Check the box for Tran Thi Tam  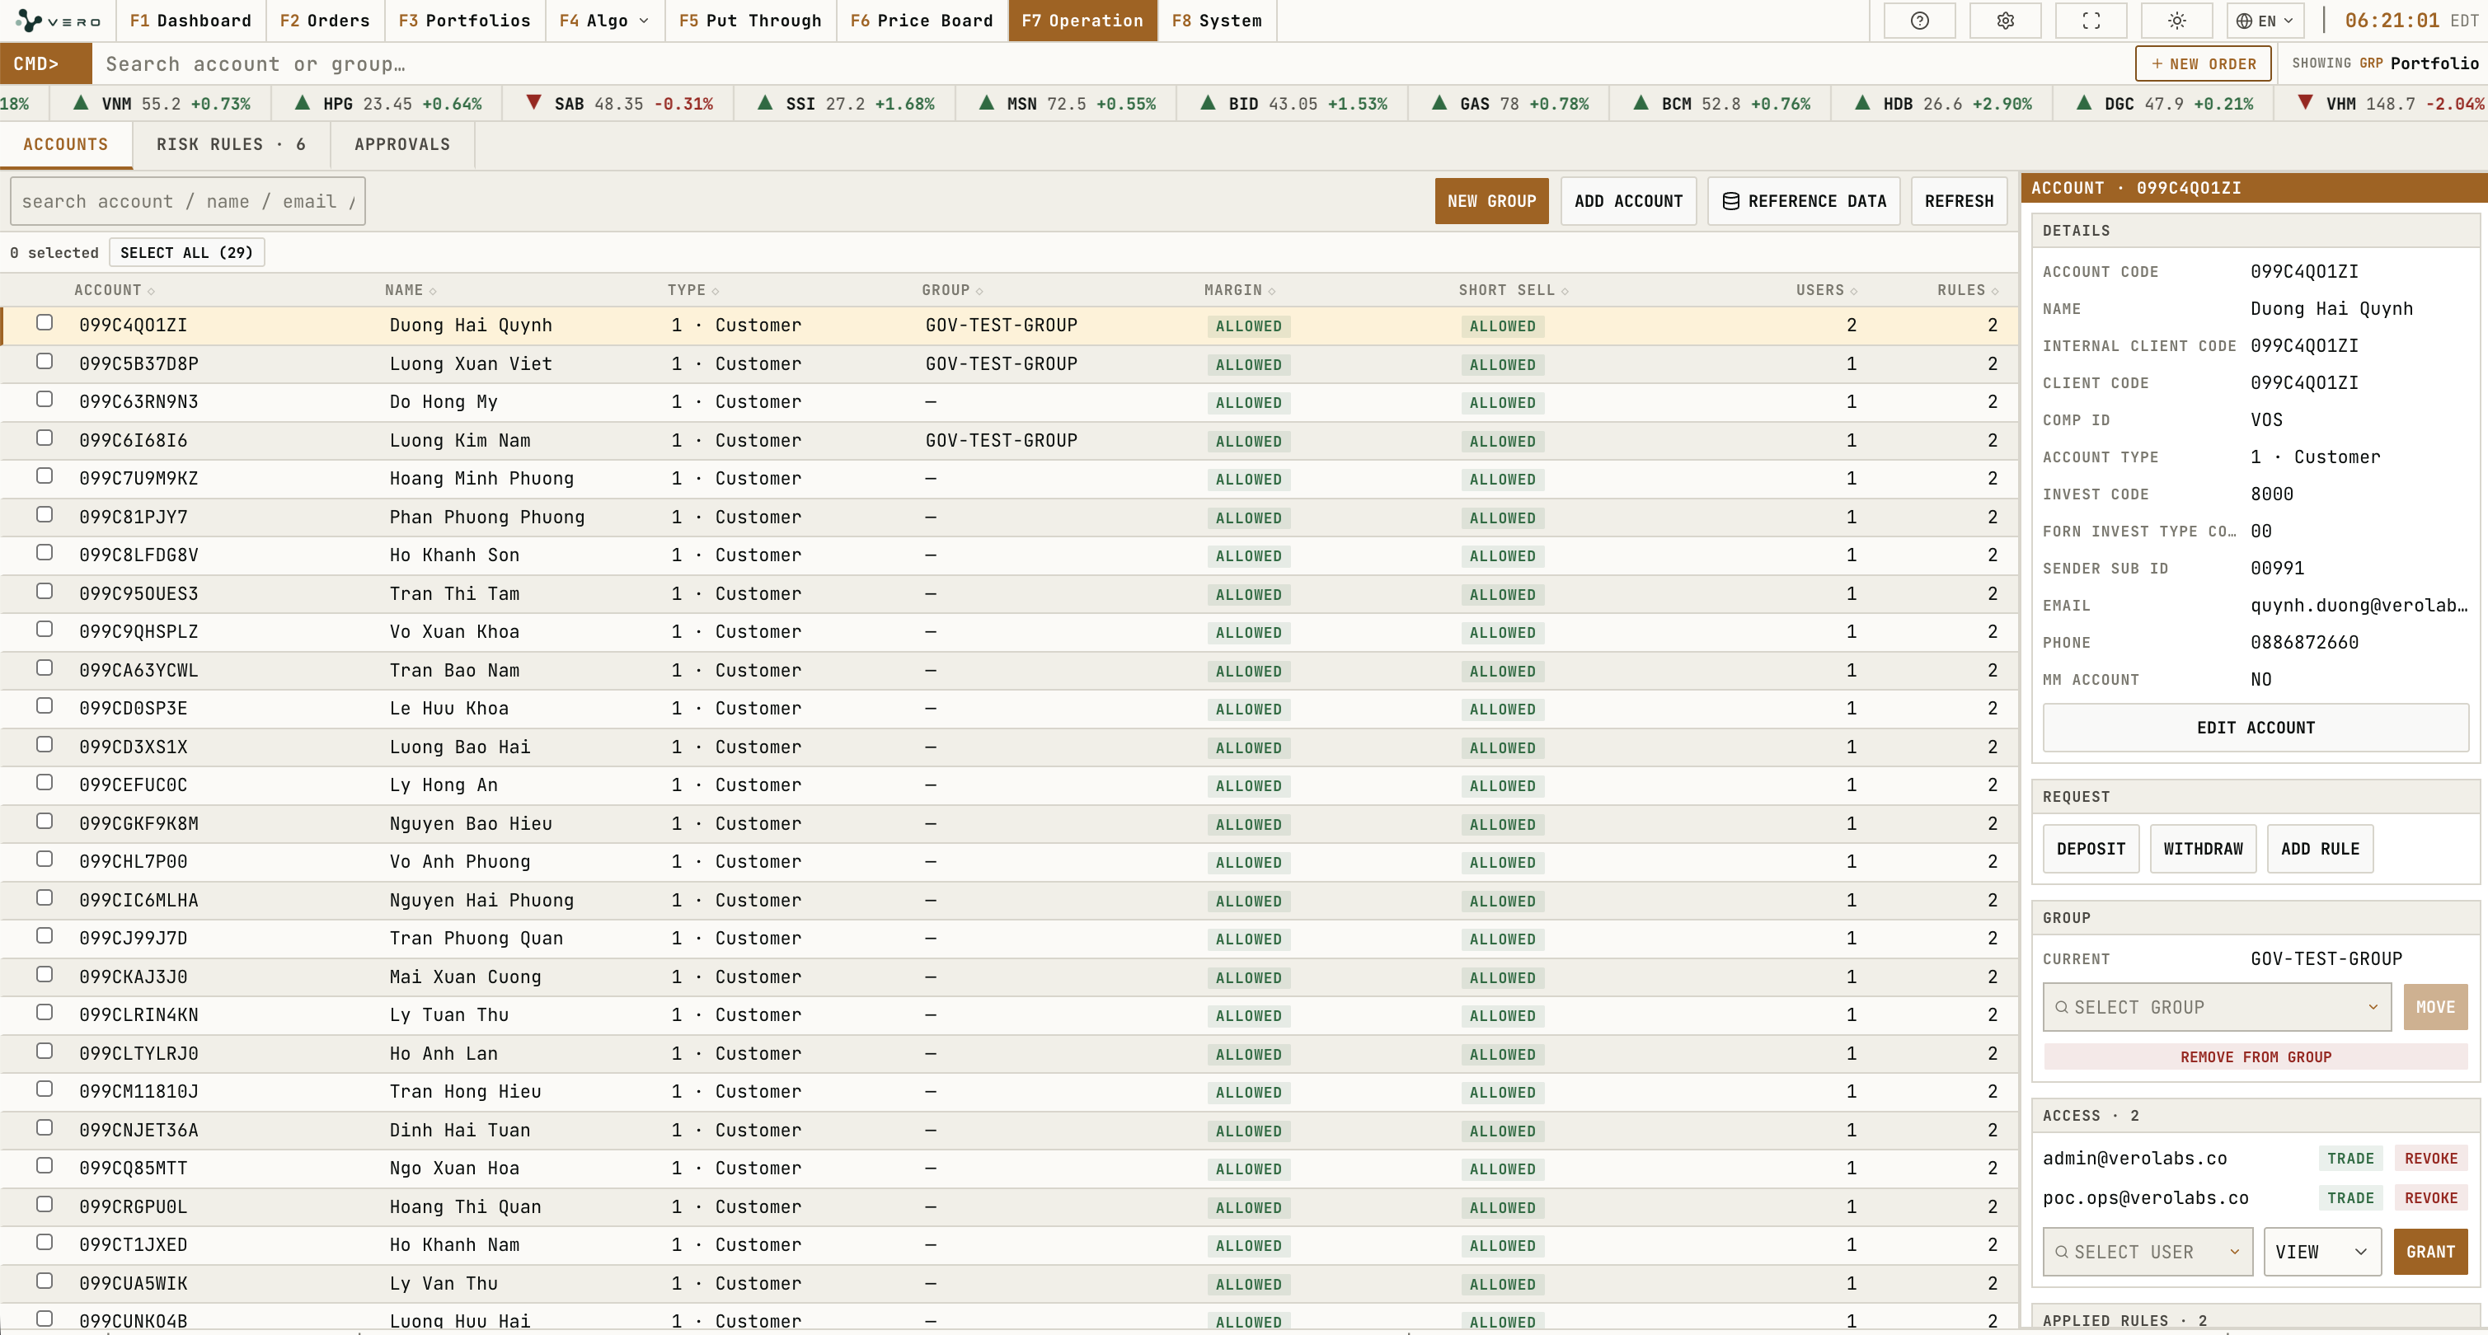coord(45,591)
